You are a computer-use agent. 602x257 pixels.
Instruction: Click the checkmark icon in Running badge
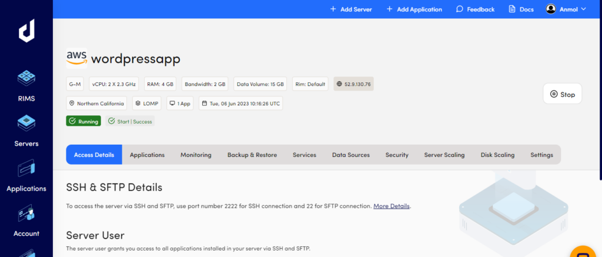(72, 121)
